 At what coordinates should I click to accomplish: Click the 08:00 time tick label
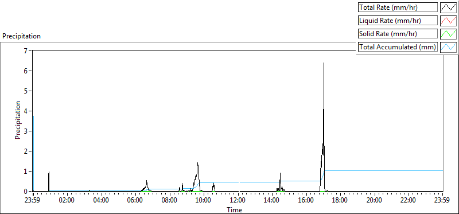pyautogui.click(x=170, y=201)
